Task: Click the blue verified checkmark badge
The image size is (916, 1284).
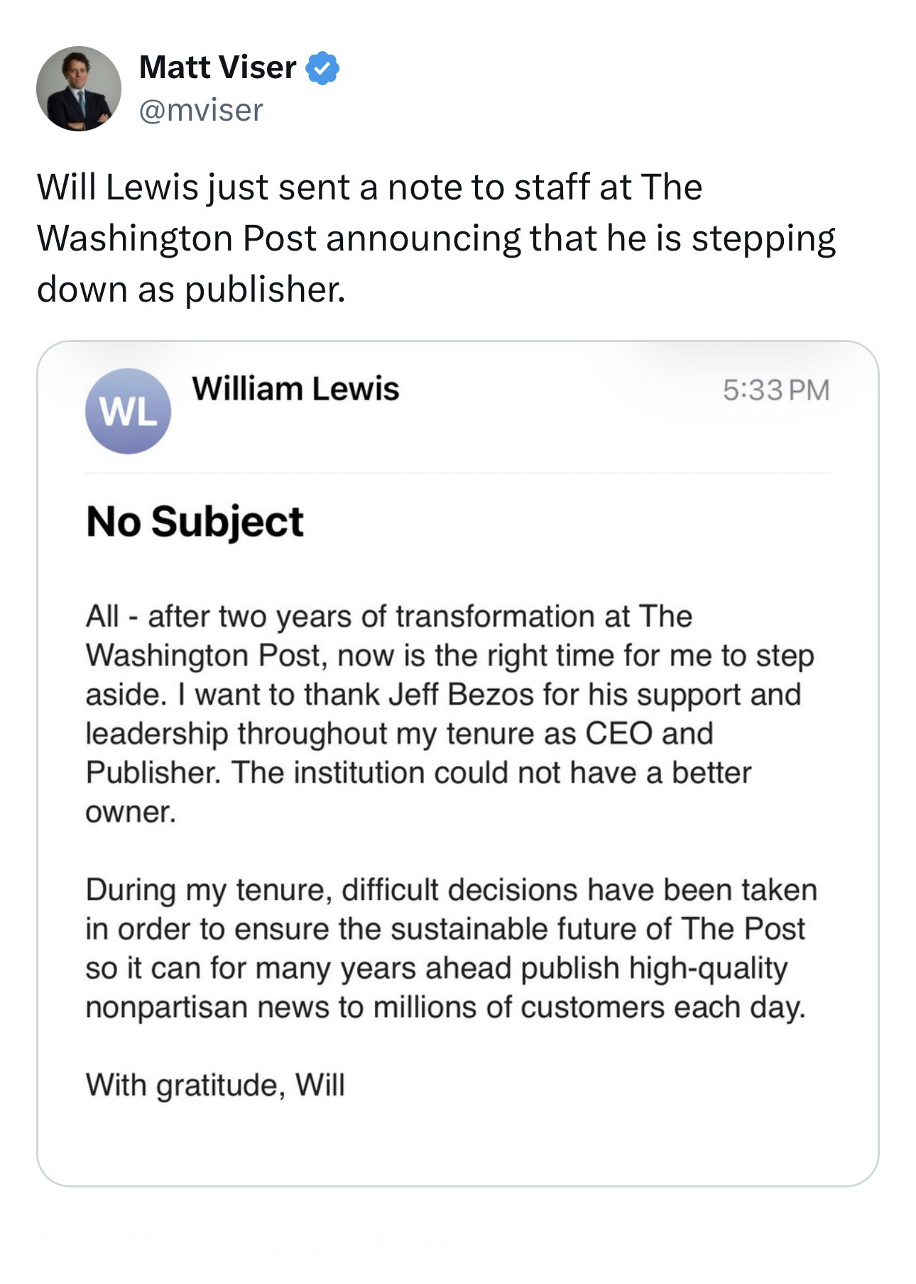Action: click(322, 68)
